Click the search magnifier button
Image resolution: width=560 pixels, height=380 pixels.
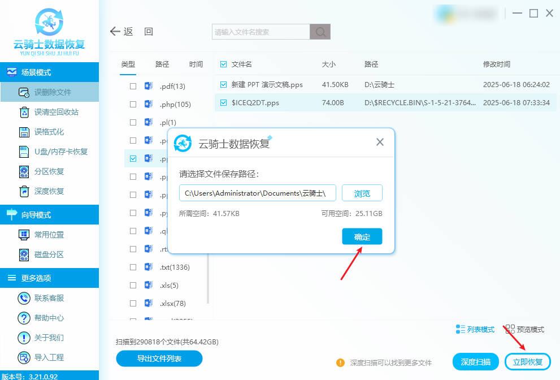coord(320,32)
